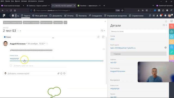
Task: Open Документы navigation tab
Action: [x=56, y=16]
